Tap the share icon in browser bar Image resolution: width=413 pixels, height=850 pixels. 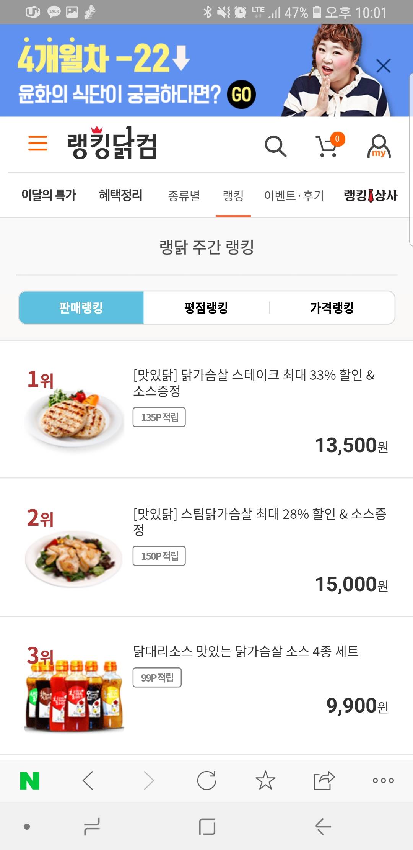324,780
